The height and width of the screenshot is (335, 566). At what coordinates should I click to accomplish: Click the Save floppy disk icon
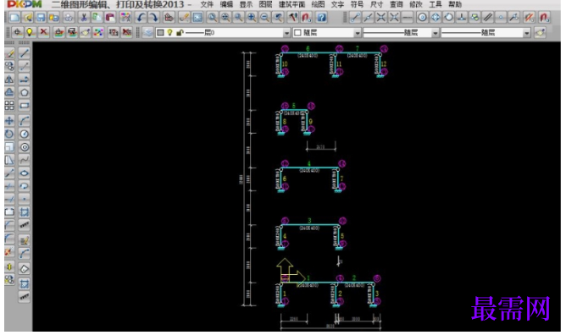(x=41, y=17)
